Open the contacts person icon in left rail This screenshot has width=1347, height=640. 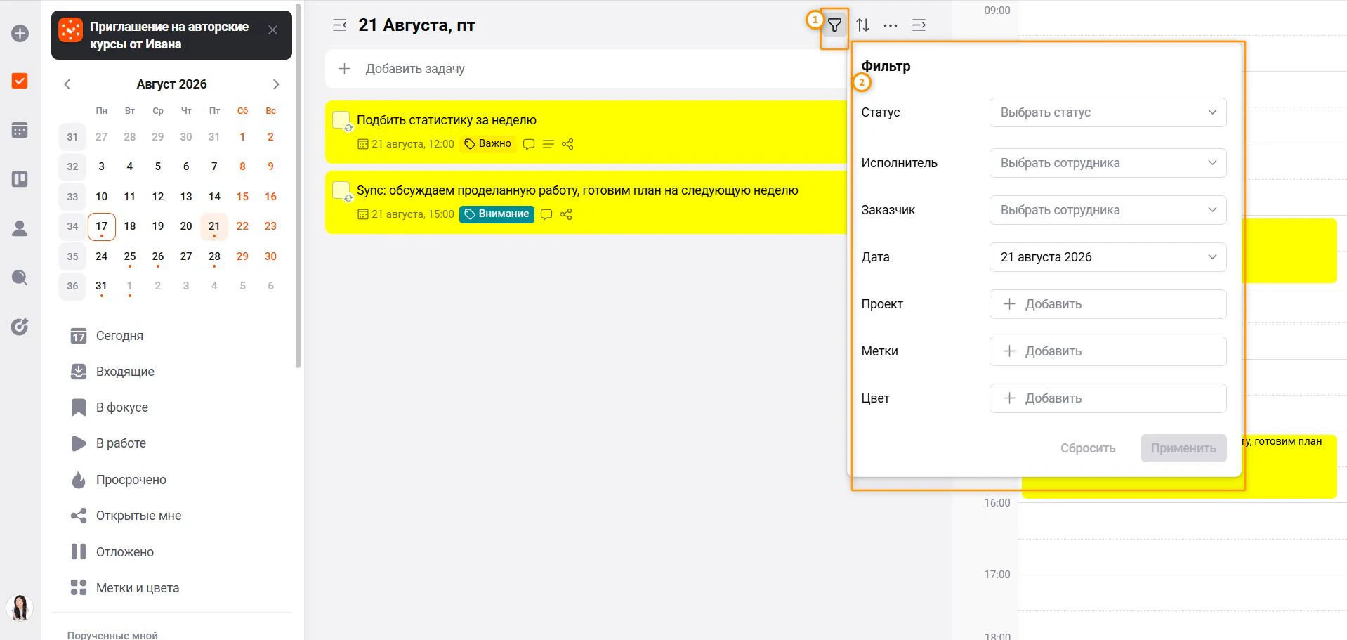click(x=20, y=228)
